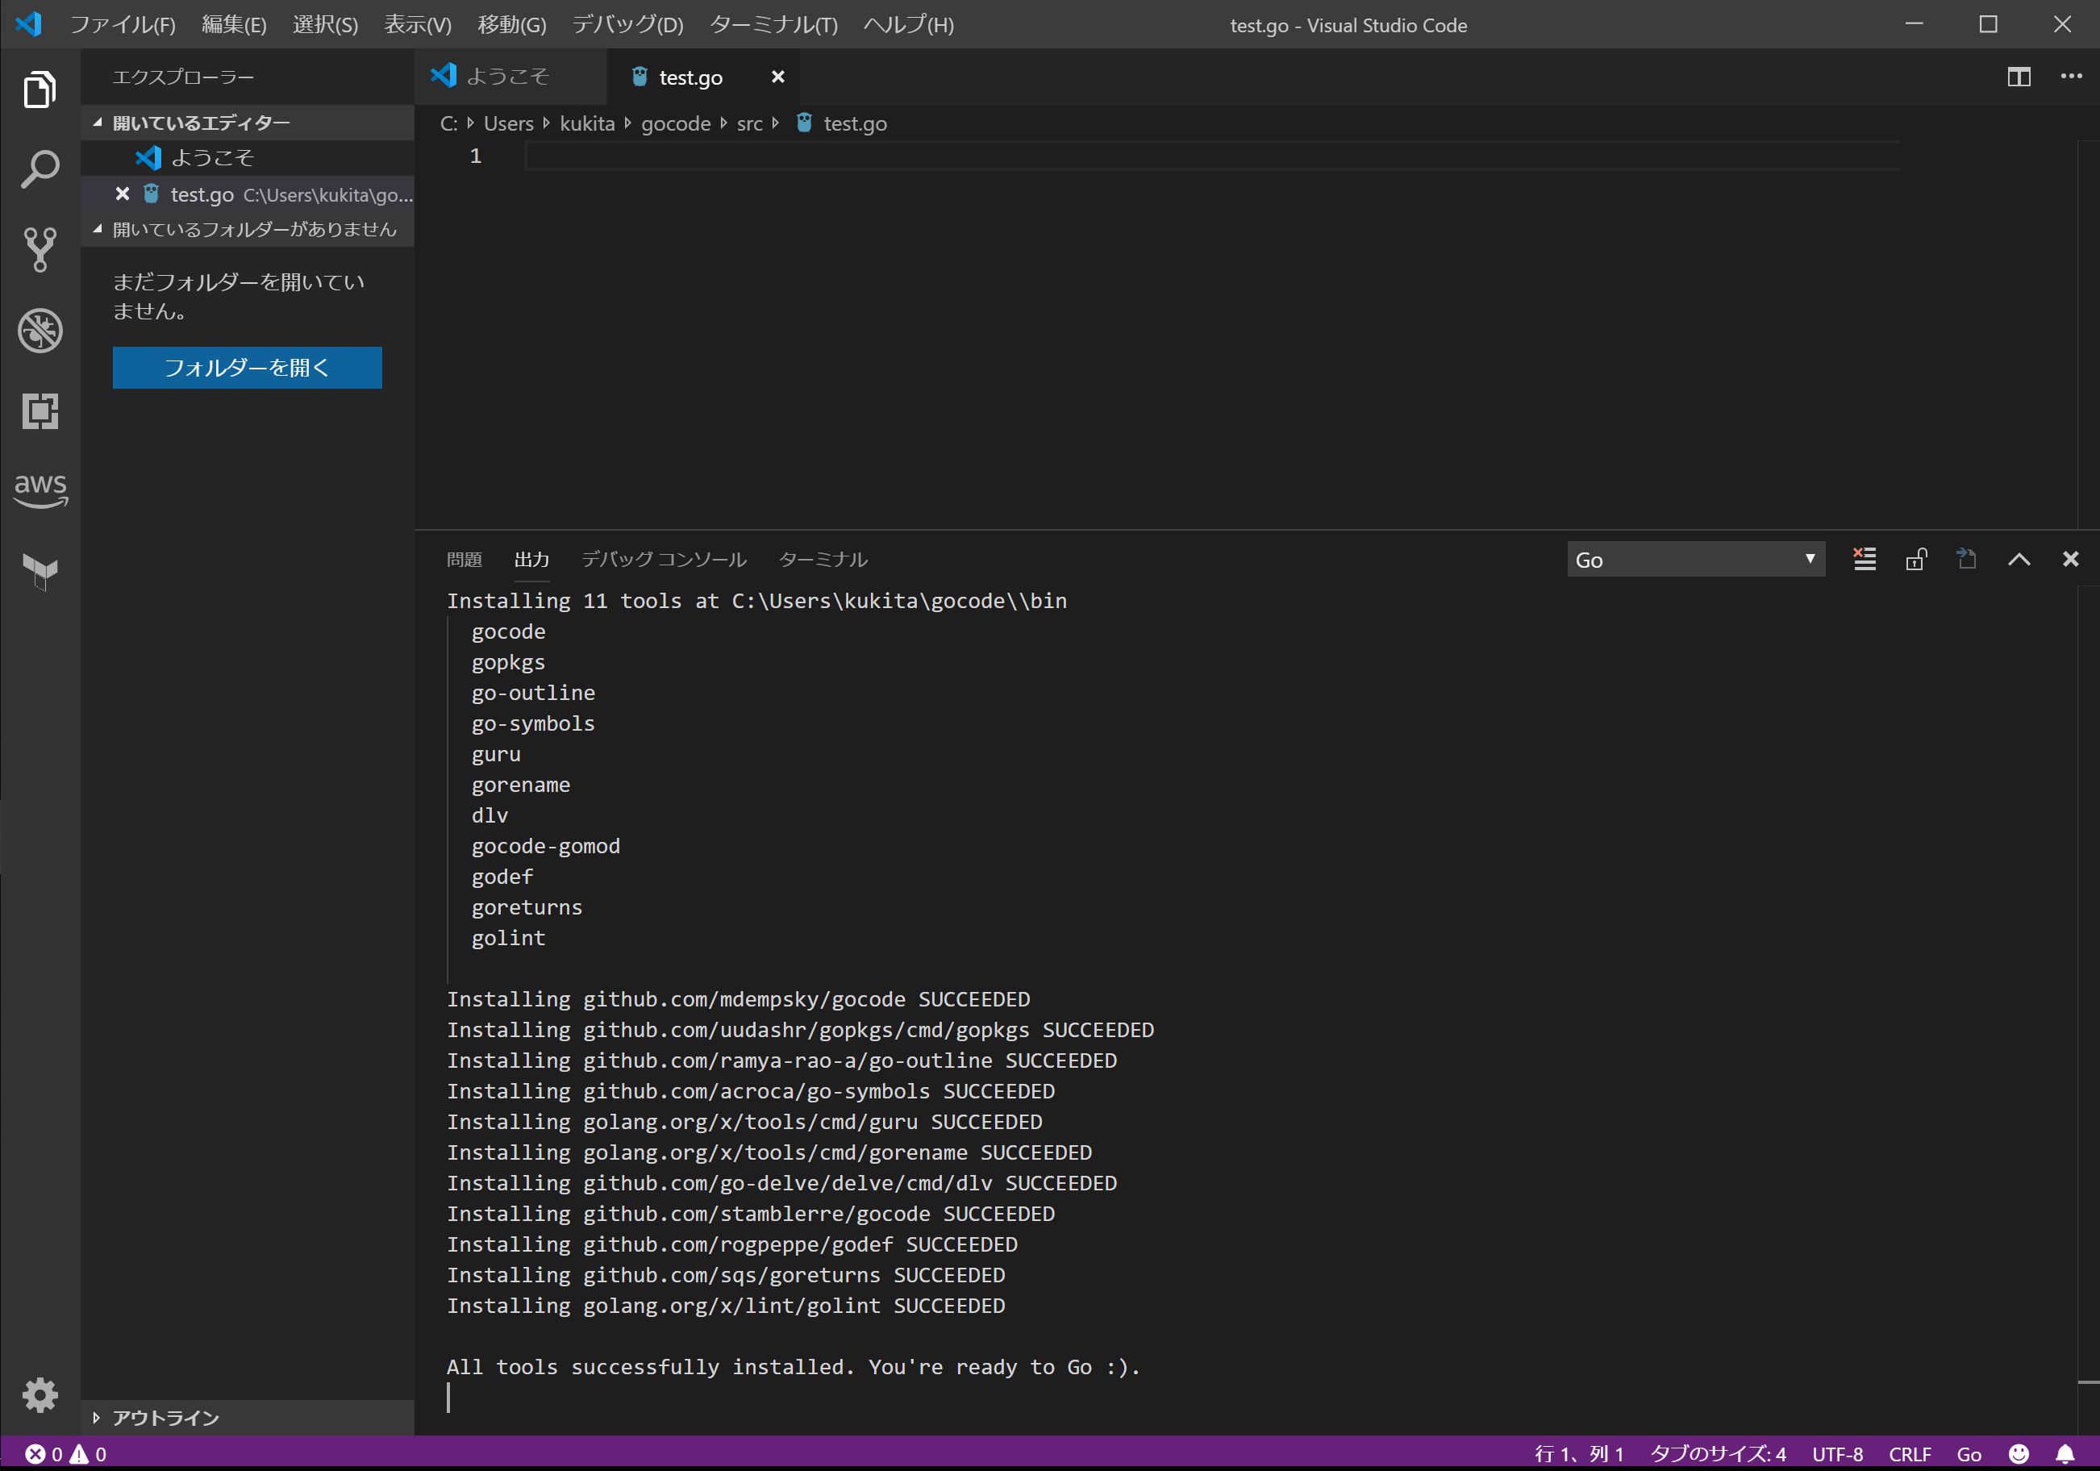
Task: Select Go output channel dropdown
Action: pyautogui.click(x=1695, y=559)
